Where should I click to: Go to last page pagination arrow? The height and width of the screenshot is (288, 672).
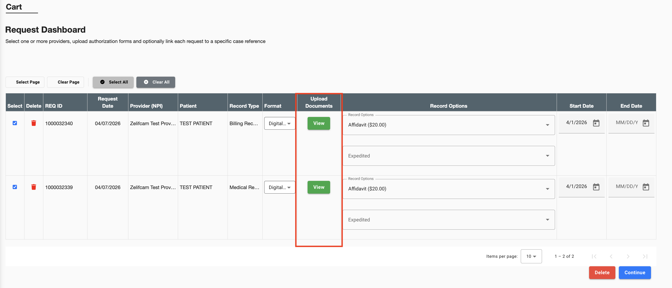point(645,256)
